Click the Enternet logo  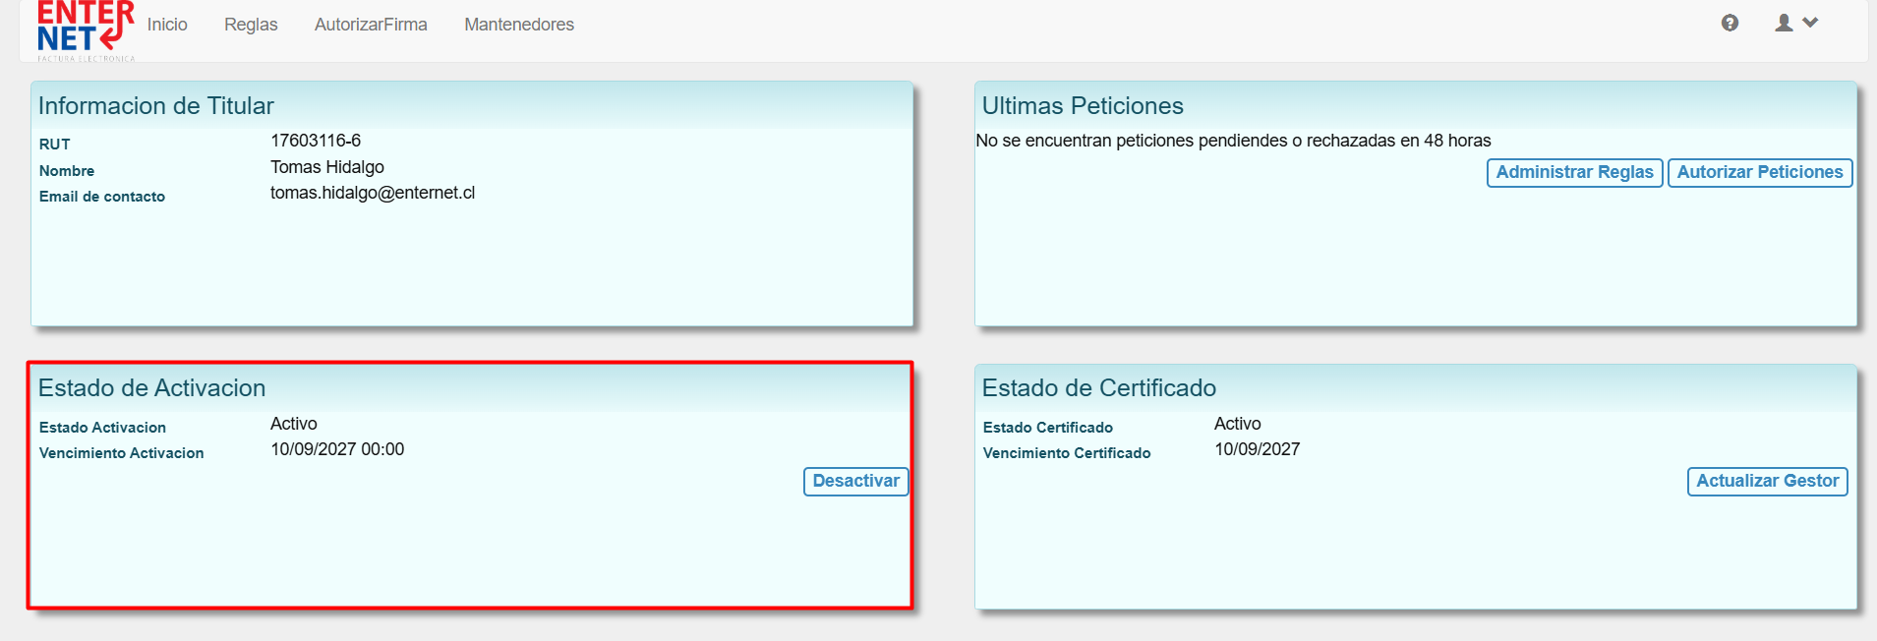(x=85, y=29)
